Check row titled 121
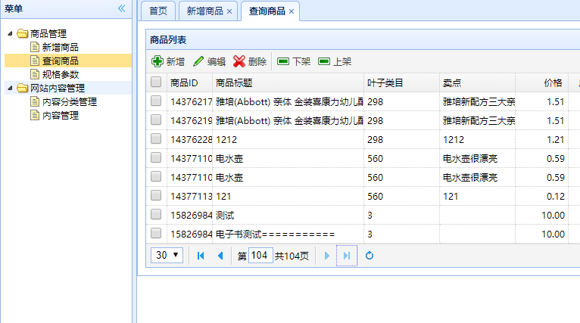Viewport: 580px width, 323px height. click(156, 195)
